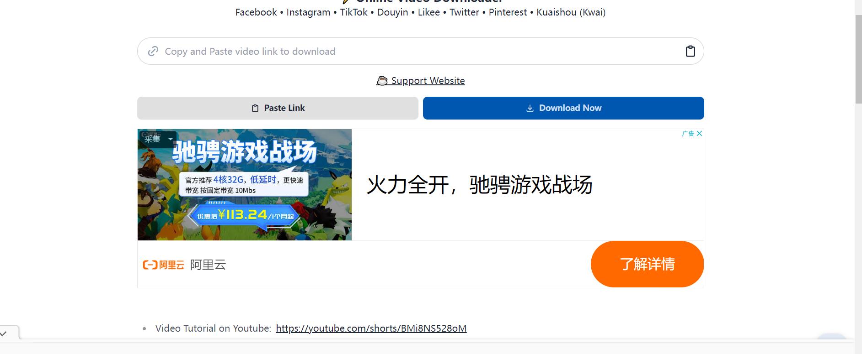Image resolution: width=862 pixels, height=354 pixels.
Task: Click the 阿里云 advertiser name text
Action: [208, 265]
